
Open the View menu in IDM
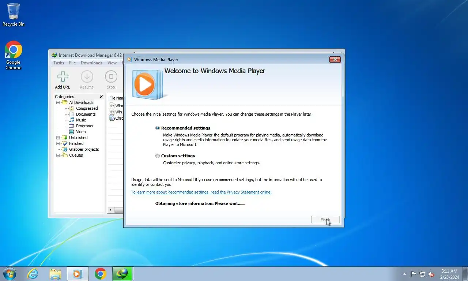(x=112, y=63)
